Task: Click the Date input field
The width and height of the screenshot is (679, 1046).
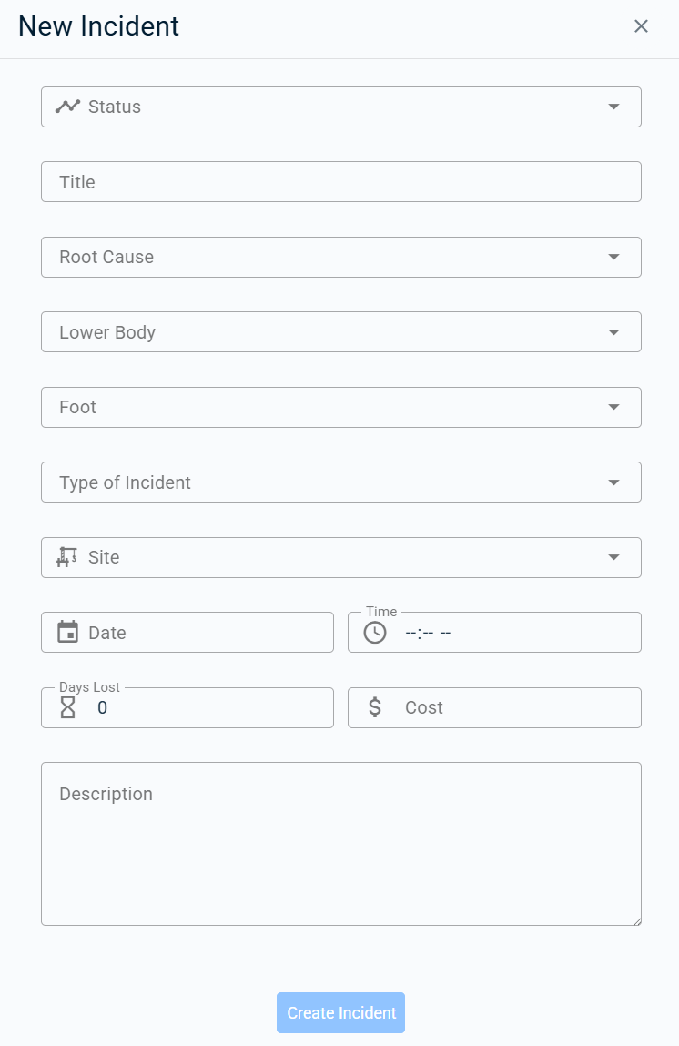Action: tap(187, 632)
